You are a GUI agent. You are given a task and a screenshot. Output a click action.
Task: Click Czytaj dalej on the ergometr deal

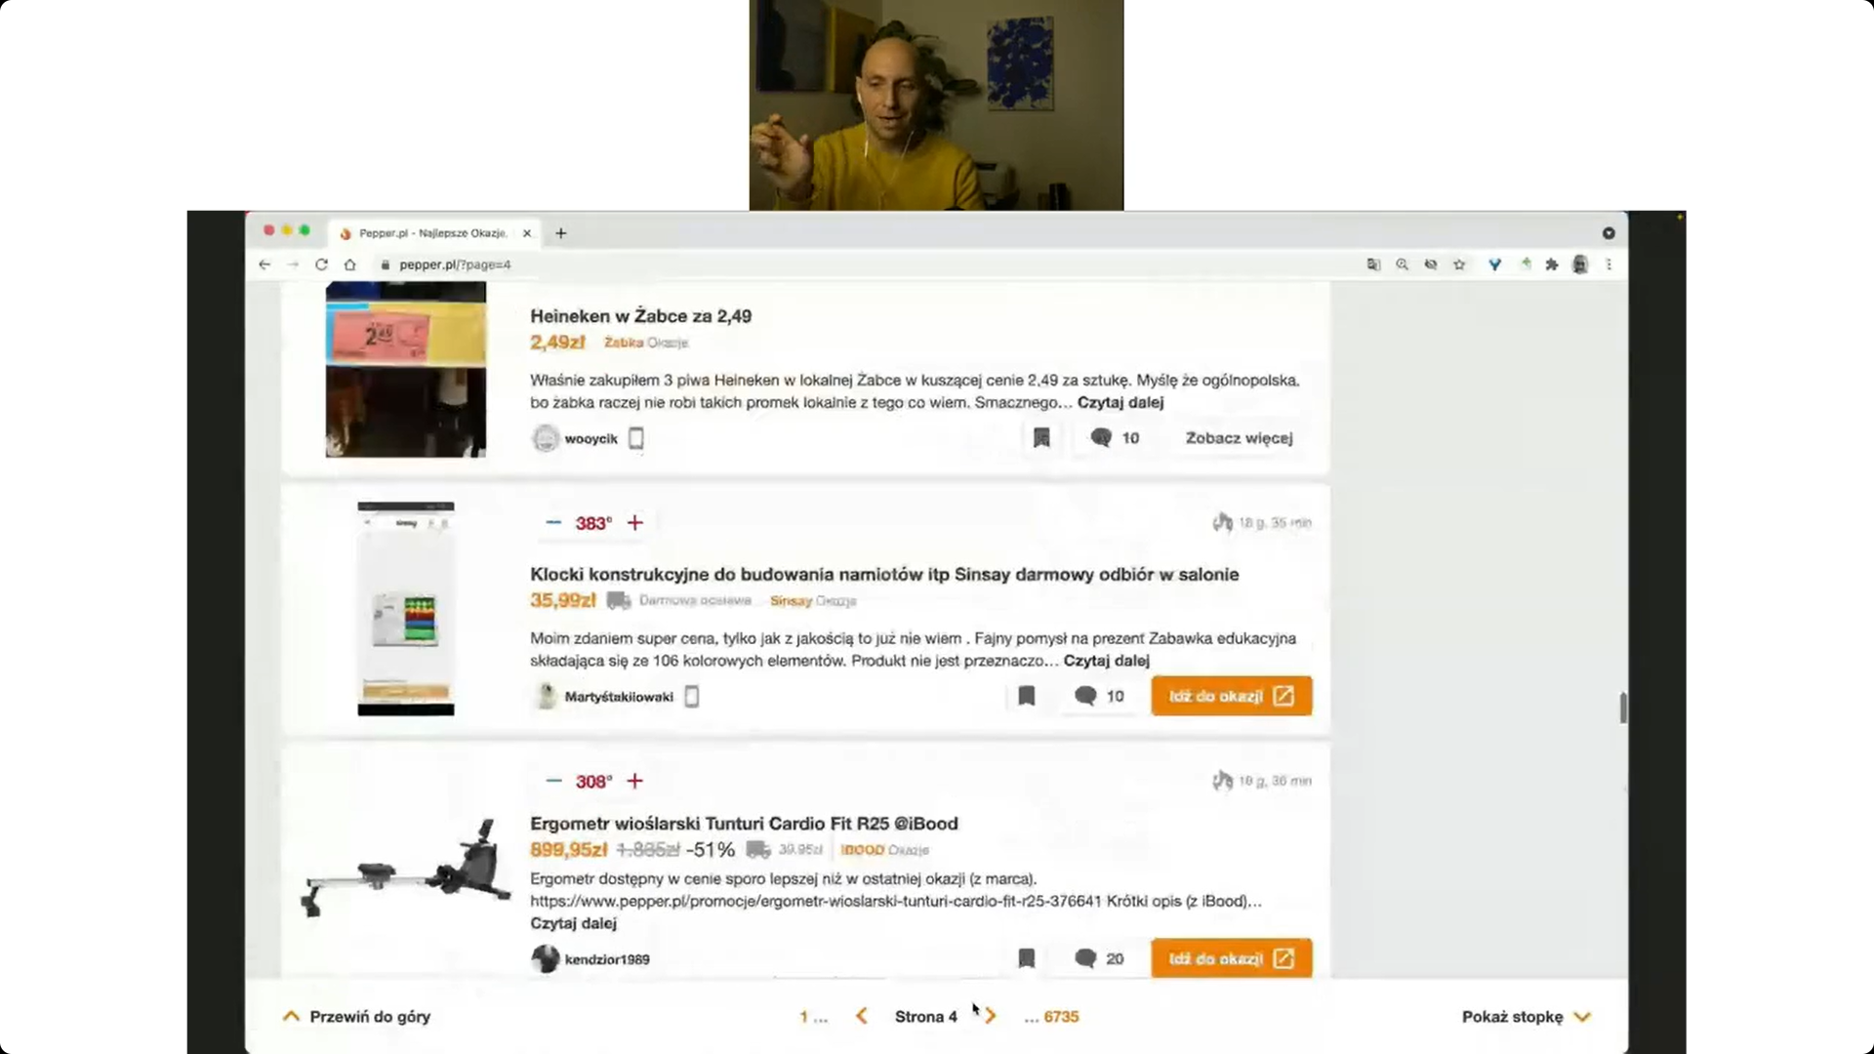point(573,923)
